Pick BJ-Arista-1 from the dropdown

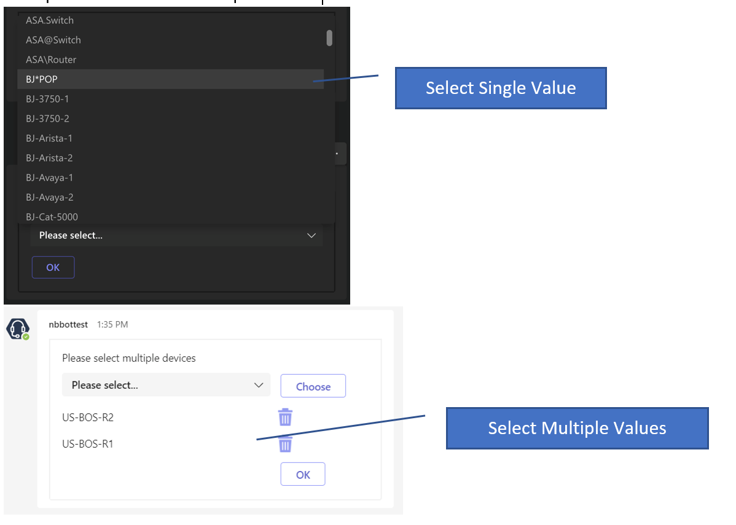pos(49,138)
